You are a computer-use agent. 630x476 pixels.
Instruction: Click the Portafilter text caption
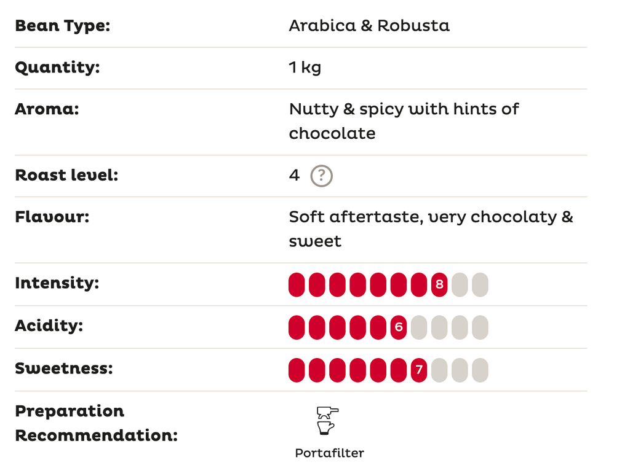[x=329, y=453]
